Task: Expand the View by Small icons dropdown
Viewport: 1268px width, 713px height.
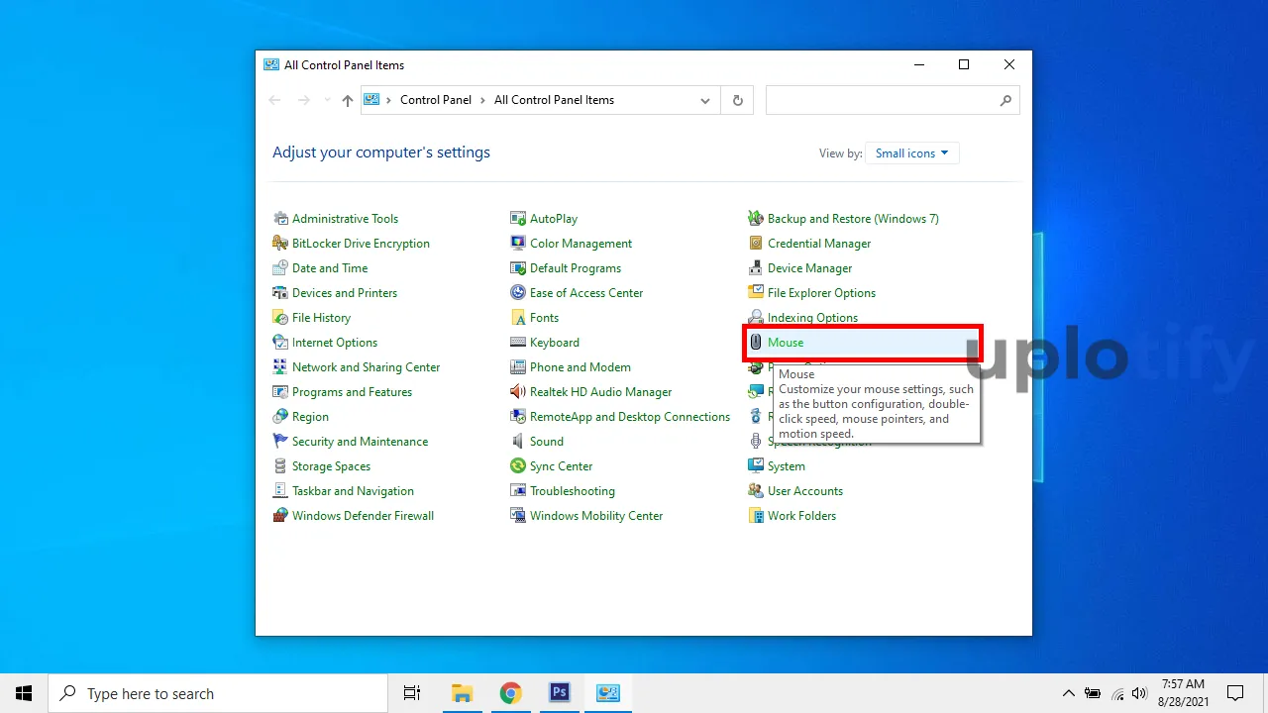Action: pyautogui.click(x=911, y=153)
